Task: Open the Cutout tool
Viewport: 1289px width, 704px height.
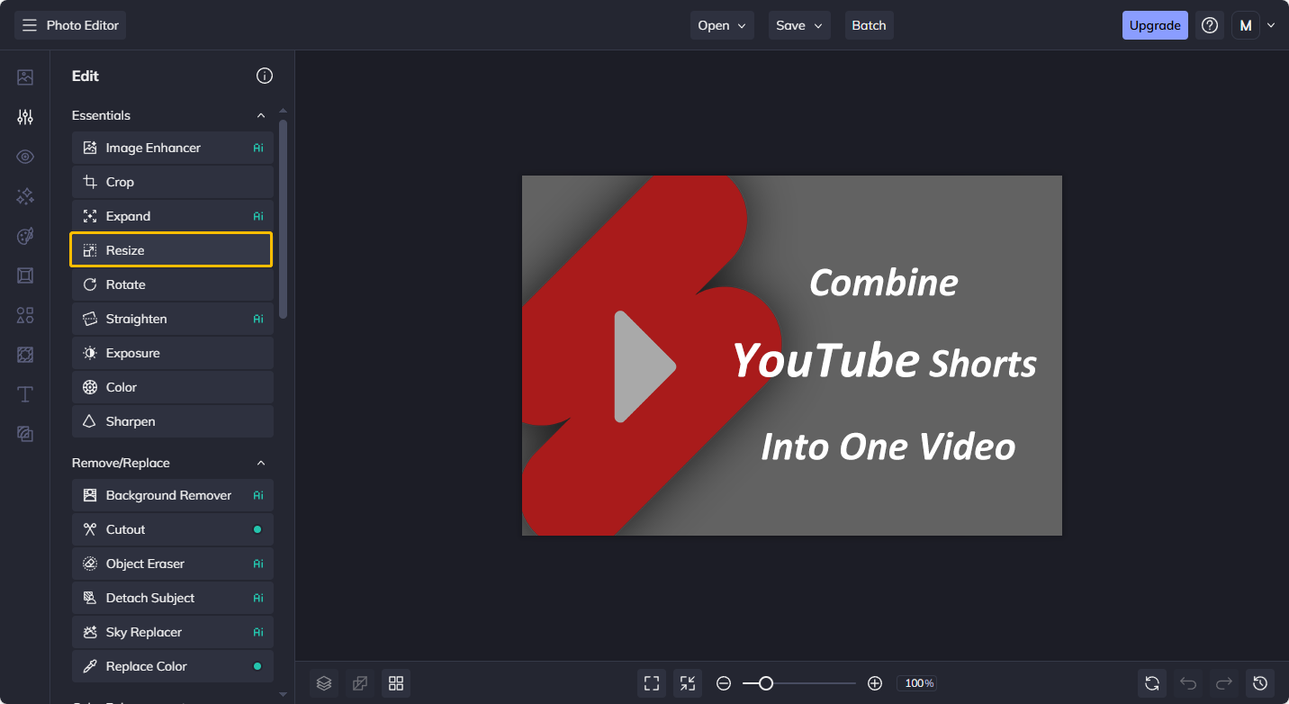Action: point(173,529)
